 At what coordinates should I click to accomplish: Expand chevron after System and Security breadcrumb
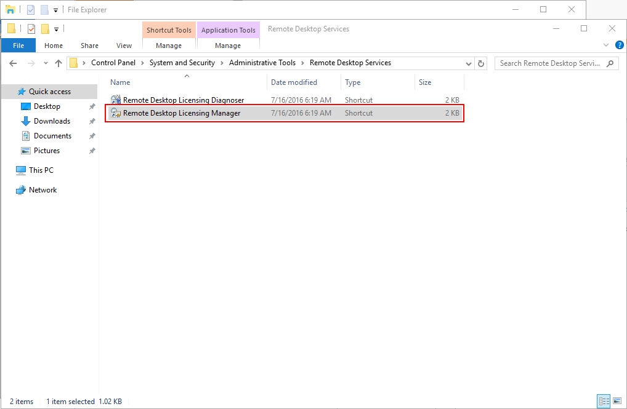pos(222,63)
